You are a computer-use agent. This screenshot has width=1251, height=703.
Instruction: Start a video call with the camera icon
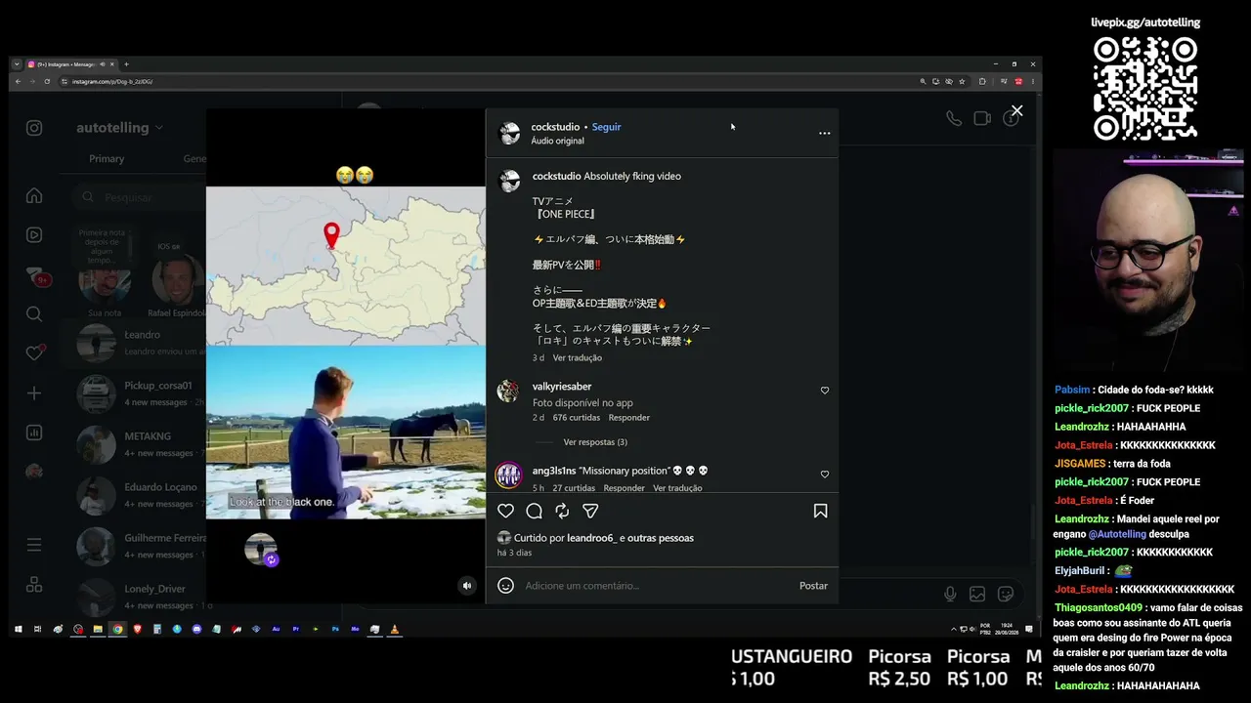[982, 118]
